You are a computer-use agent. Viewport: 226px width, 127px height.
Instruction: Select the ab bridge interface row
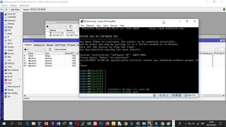(x=52, y=56)
